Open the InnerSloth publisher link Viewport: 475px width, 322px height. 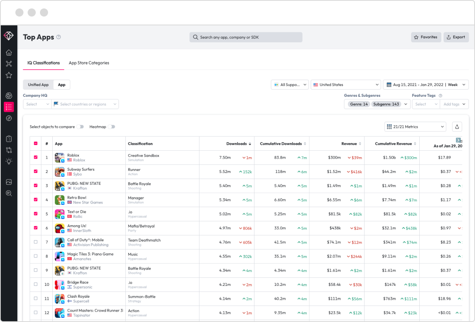pyautogui.click(x=82, y=231)
